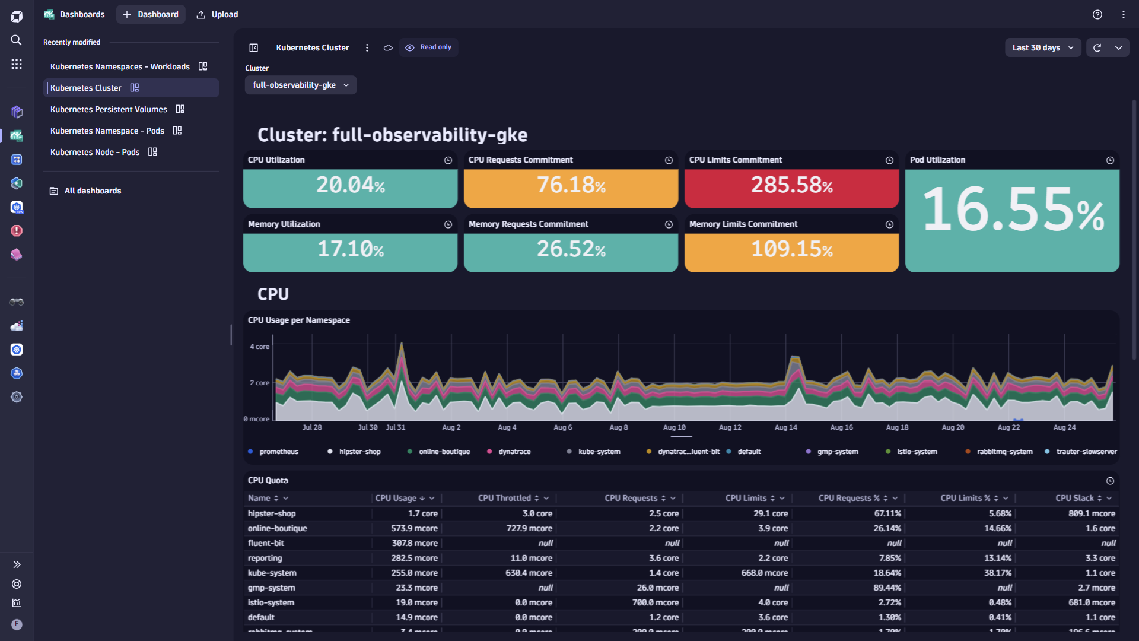Open the user avatar F
The image size is (1139, 641).
coord(17,624)
